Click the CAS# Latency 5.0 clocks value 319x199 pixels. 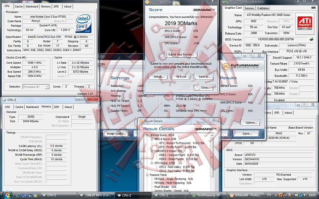[x=56, y=146]
